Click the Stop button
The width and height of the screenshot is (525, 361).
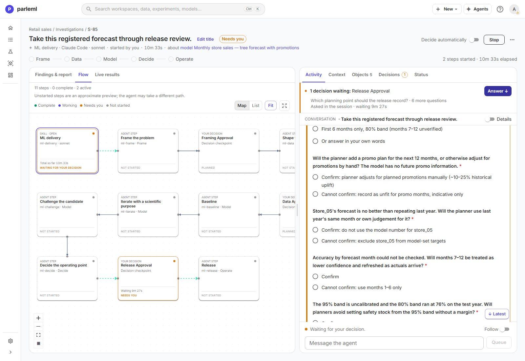(494, 40)
